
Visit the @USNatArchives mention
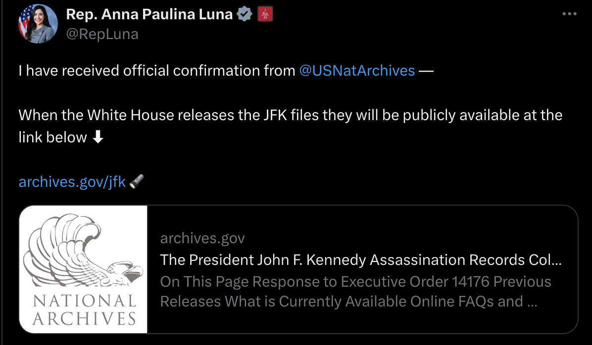[357, 71]
